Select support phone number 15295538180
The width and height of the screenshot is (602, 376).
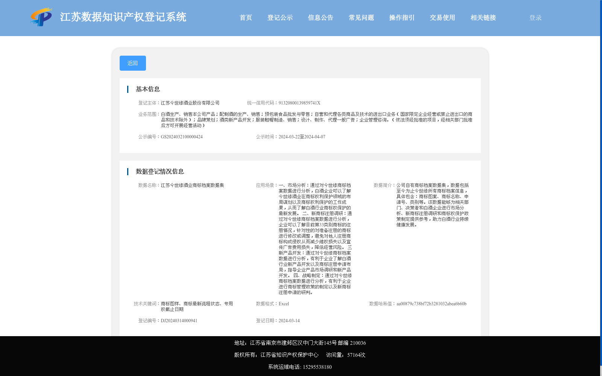pyautogui.click(x=317, y=367)
